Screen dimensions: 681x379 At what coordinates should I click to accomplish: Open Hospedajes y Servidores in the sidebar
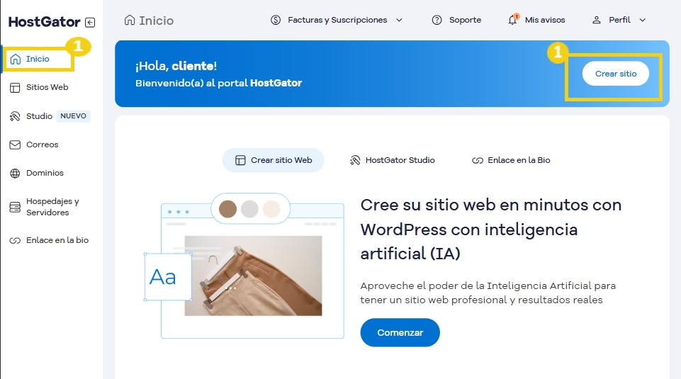52,207
